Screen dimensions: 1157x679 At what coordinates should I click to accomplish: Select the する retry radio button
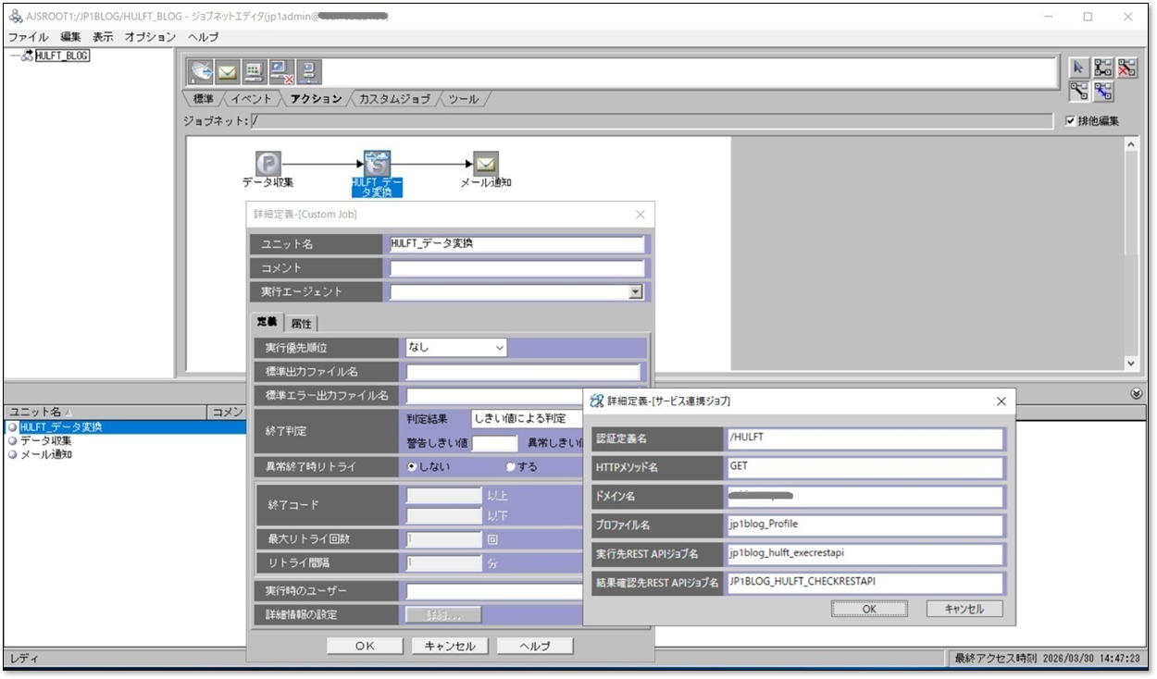click(511, 467)
